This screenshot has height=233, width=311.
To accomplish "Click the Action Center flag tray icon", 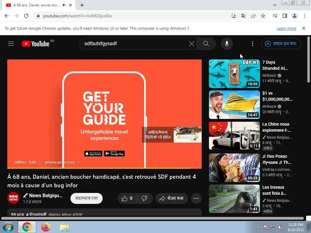I will coord(265,228).
